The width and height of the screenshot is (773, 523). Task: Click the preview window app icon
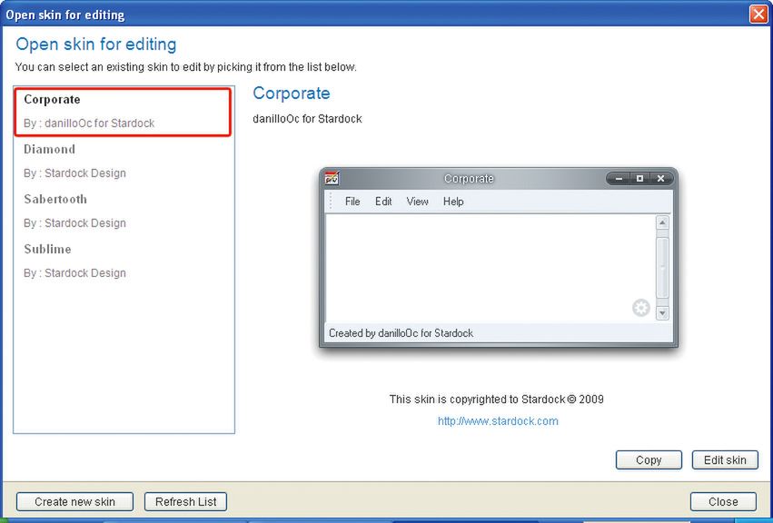click(332, 179)
